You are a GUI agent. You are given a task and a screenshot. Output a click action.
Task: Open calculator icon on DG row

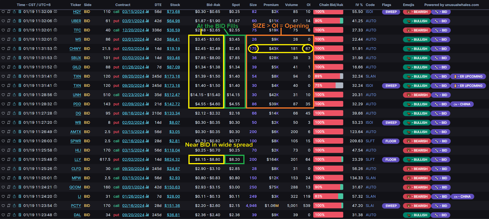tap(20, 113)
